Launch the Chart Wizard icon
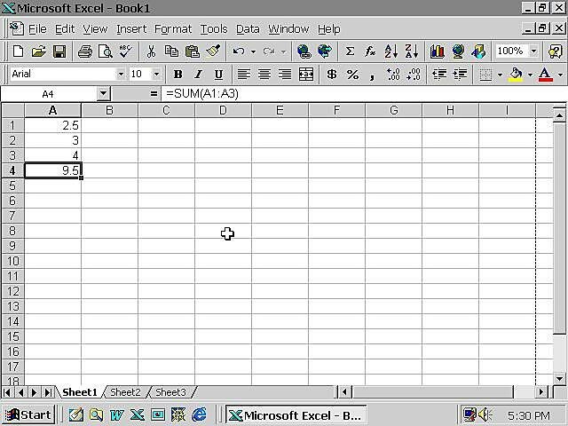Screen dimensions: 568x426 (438, 51)
